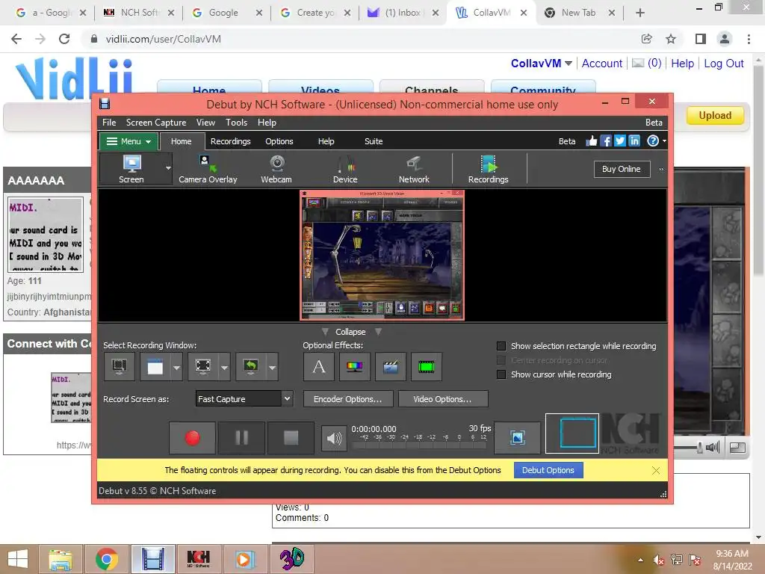Screen dimensions: 765x574
Task: Expand Screen source dropdown arrow
Action: [168, 168]
